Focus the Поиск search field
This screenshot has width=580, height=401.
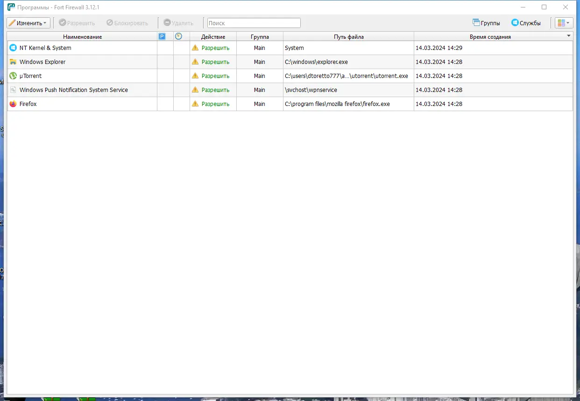(254, 23)
